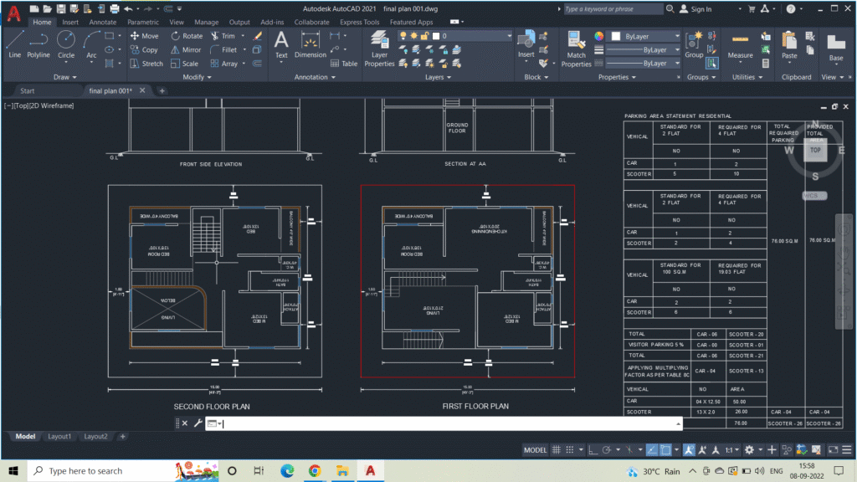
Task: Toggle polar tracking in status bar
Action: coord(607,449)
